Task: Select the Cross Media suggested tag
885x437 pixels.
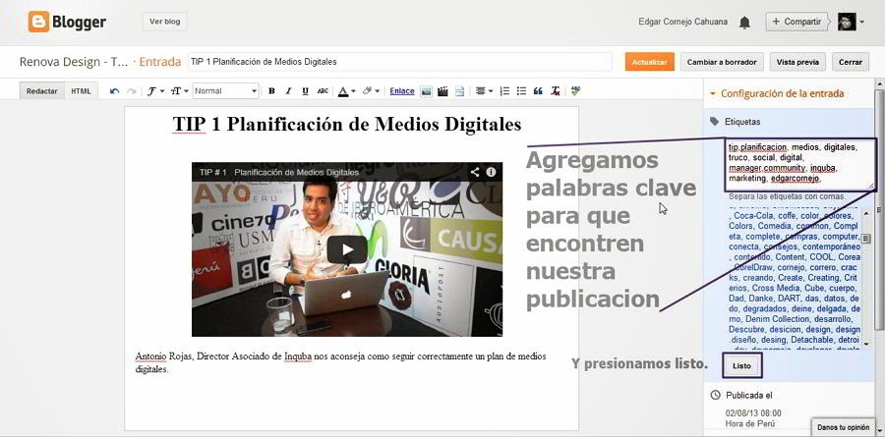Action: click(x=773, y=288)
